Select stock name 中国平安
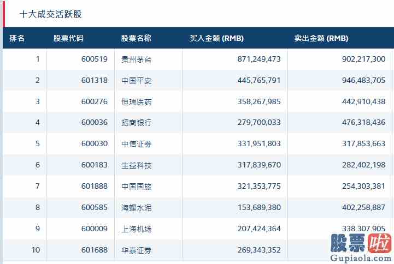Viewport: 394px width, 264px height. (x=137, y=81)
